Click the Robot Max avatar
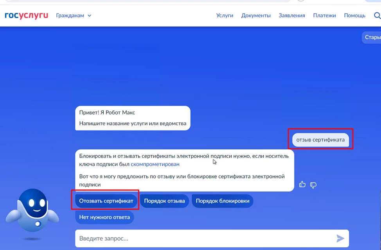381x250 pixels. pyautogui.click(x=33, y=213)
